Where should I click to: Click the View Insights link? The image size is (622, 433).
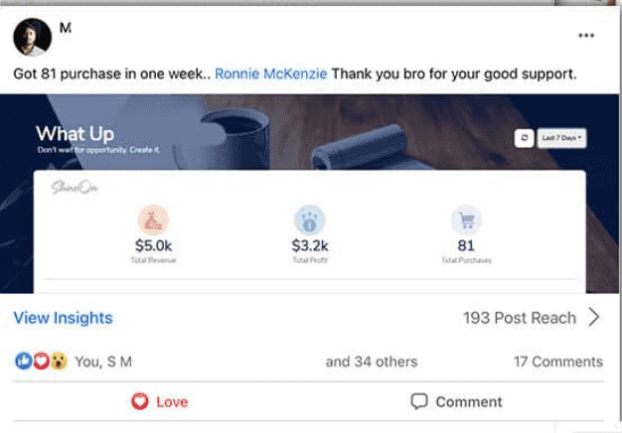[63, 318]
